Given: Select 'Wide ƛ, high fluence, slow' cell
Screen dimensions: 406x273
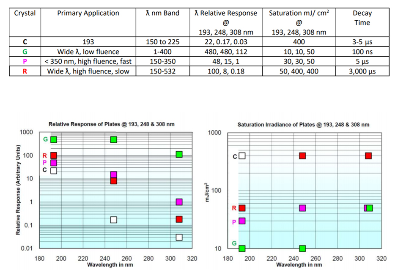Looking at the screenshot, I should point(88,71).
